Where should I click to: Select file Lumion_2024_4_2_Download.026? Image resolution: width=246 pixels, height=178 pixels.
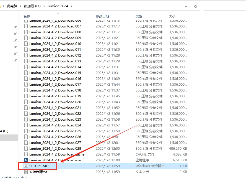click(x=55, y=137)
